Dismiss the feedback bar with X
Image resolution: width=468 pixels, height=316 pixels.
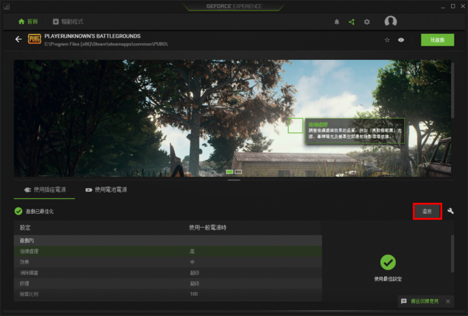tap(448, 301)
